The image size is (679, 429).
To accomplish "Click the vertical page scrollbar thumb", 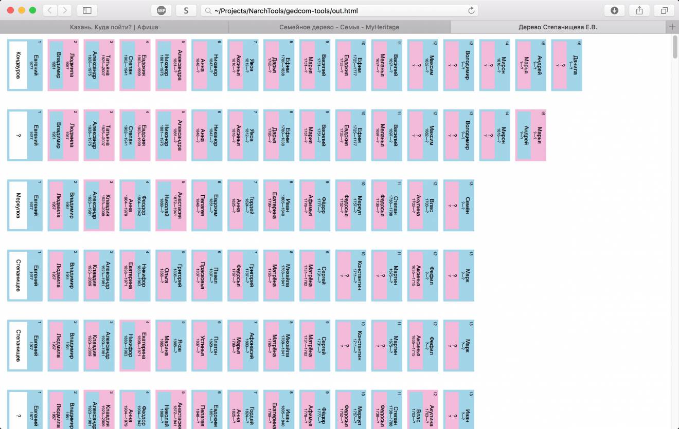I will tap(675, 46).
